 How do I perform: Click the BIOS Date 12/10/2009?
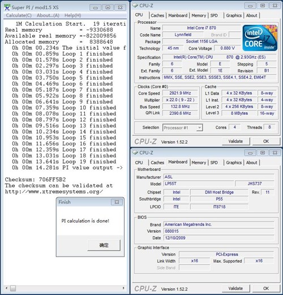(218, 238)
